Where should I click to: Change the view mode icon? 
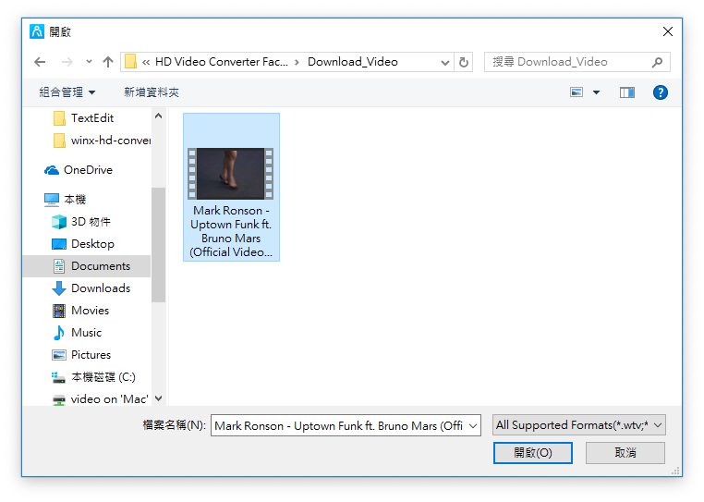(577, 92)
